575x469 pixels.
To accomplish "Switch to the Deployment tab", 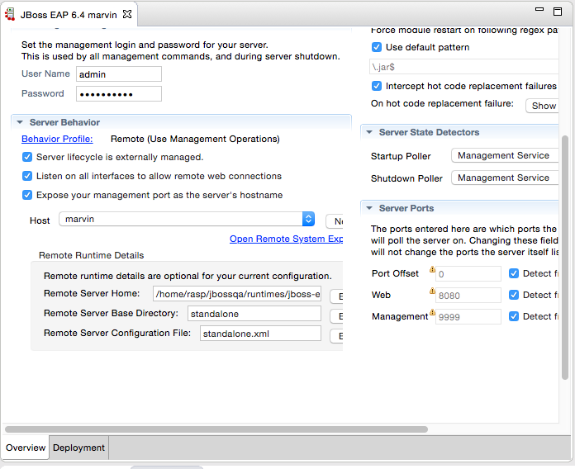I will tap(78, 448).
